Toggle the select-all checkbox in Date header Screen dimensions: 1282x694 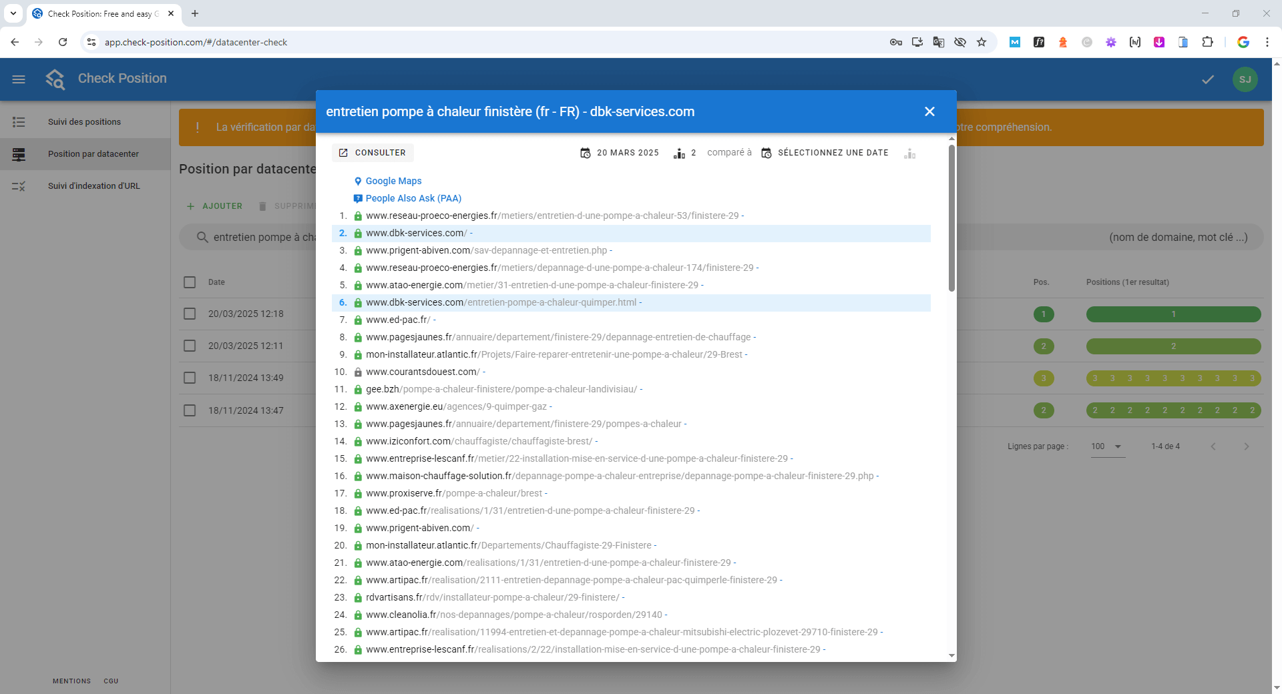coord(190,282)
